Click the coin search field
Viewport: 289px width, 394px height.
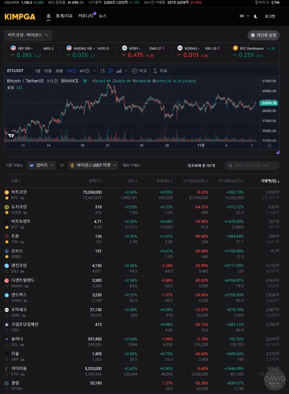[252, 166]
